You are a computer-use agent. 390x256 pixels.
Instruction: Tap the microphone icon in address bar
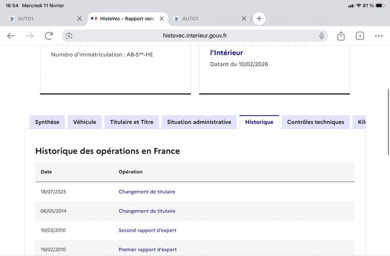click(322, 36)
